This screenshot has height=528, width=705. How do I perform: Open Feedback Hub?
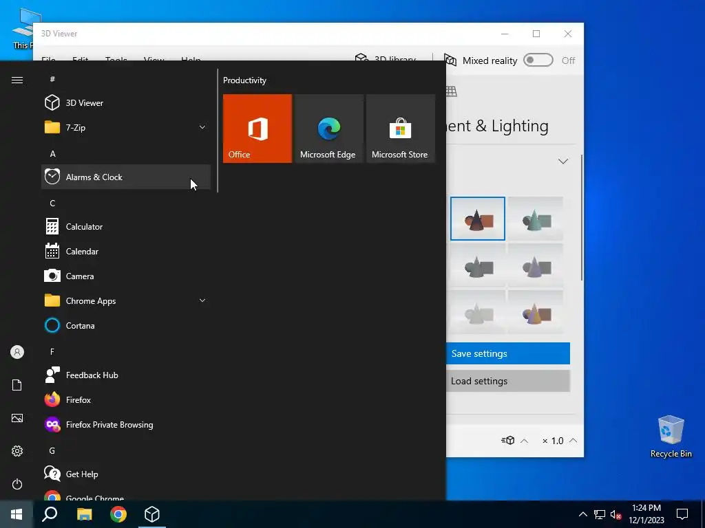(125, 375)
